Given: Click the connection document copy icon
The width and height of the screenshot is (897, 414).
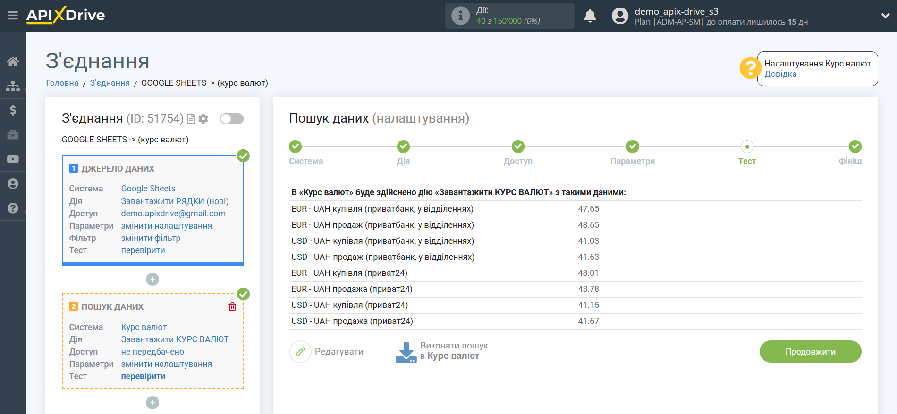Looking at the screenshot, I should point(191,119).
